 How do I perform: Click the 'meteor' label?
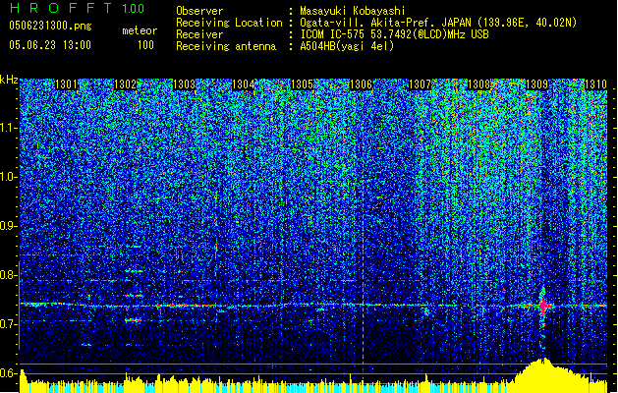pyautogui.click(x=140, y=30)
